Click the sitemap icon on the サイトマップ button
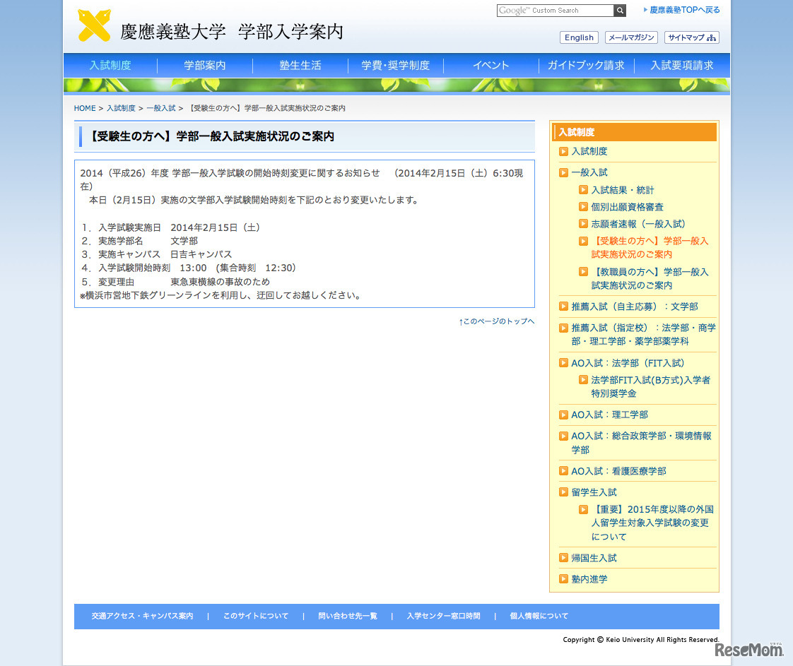 [x=710, y=37]
